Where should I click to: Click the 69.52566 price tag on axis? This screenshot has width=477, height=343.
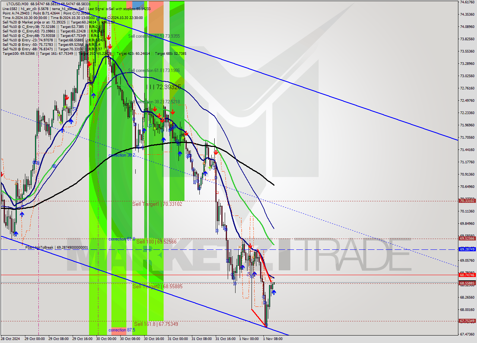[467, 238]
